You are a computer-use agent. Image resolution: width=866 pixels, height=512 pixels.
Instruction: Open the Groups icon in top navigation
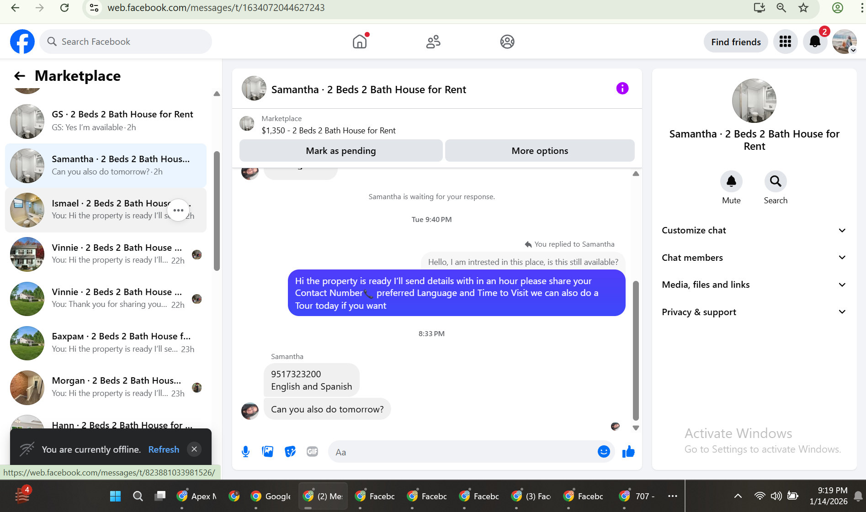tap(507, 42)
